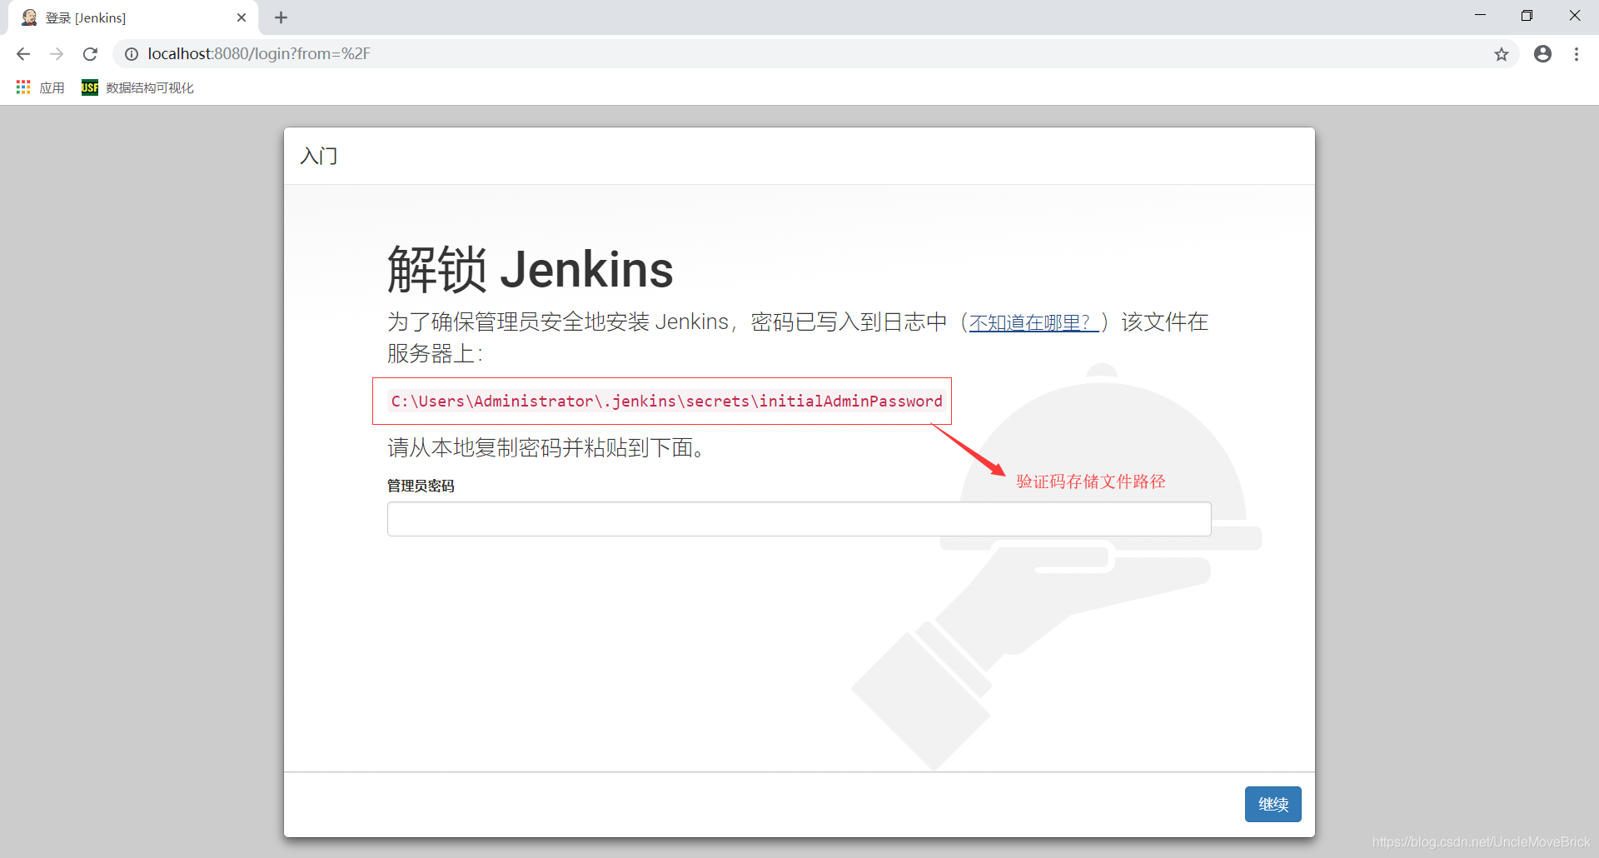View site info icon beside localhost URL
1599x858 pixels.
[132, 54]
